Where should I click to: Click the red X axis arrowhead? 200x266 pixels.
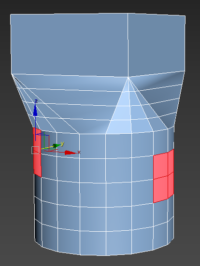(x=70, y=153)
